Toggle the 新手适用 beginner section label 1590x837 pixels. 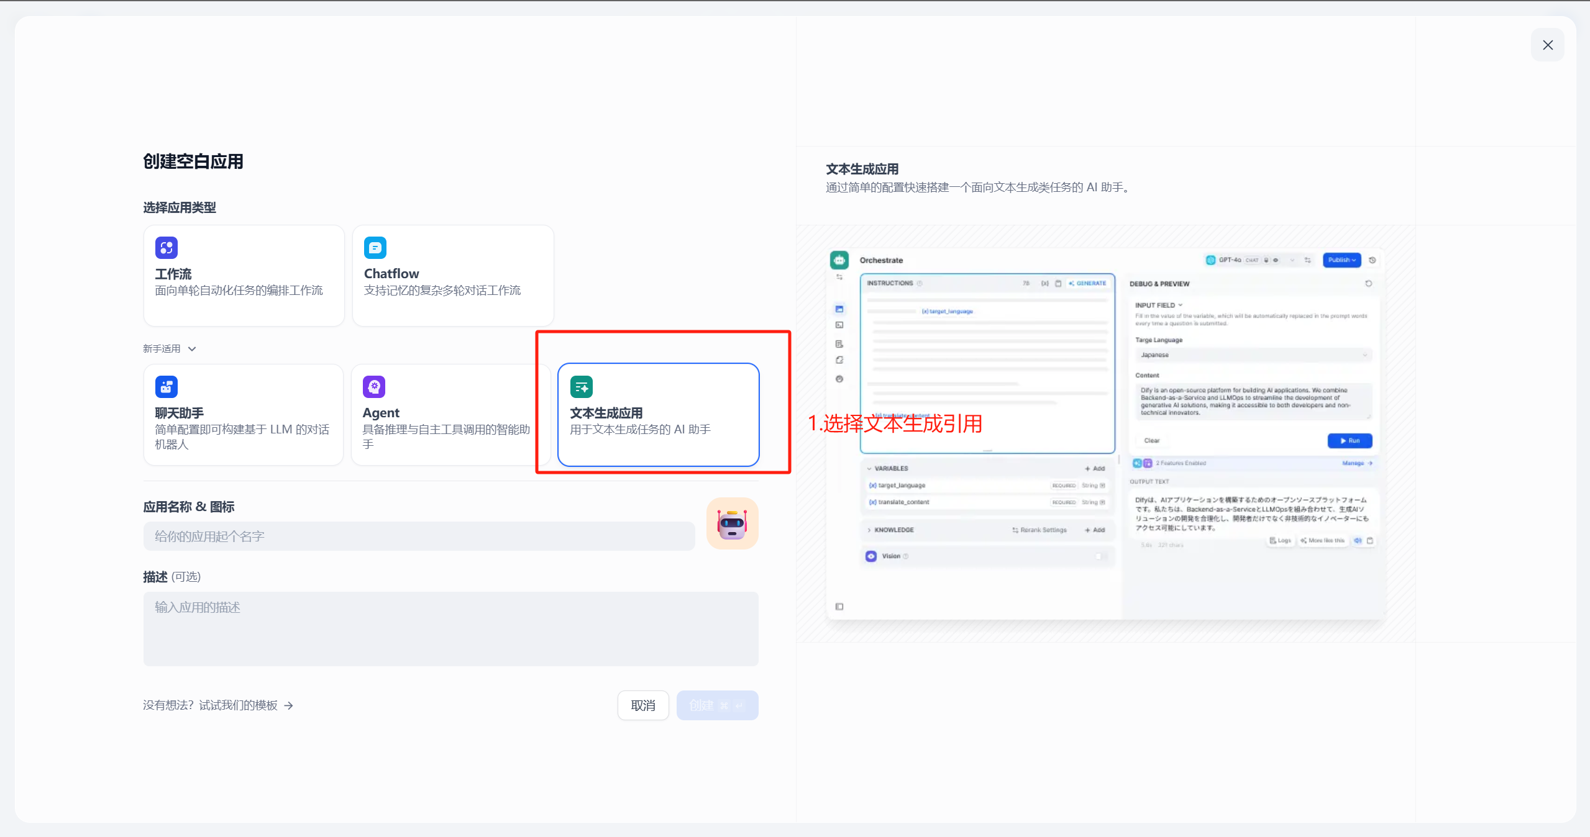click(x=162, y=349)
